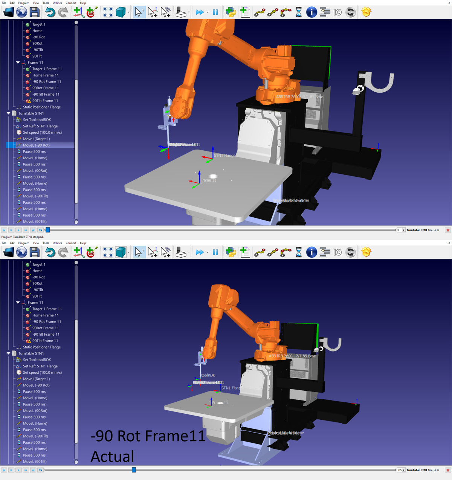Undo last action in upper window
This screenshot has height=480, width=452.
pos(50,12)
